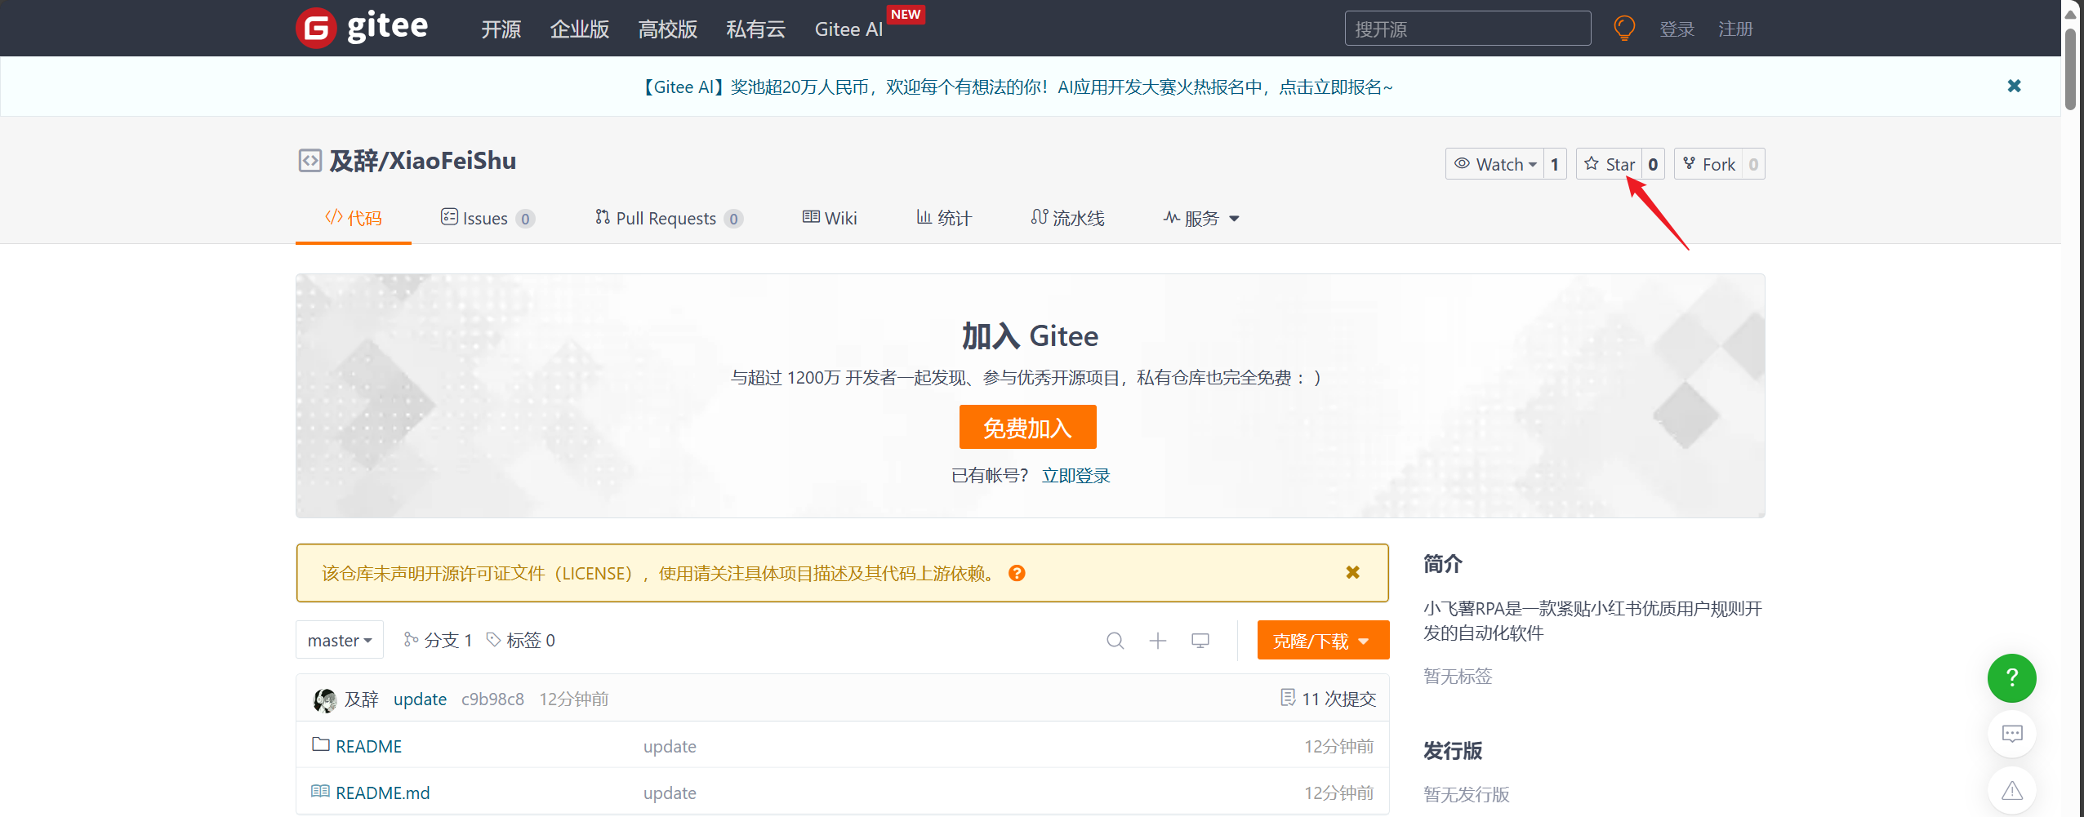Open the 高校版 menu item
This screenshot has height=817, width=2084.
point(668,29)
